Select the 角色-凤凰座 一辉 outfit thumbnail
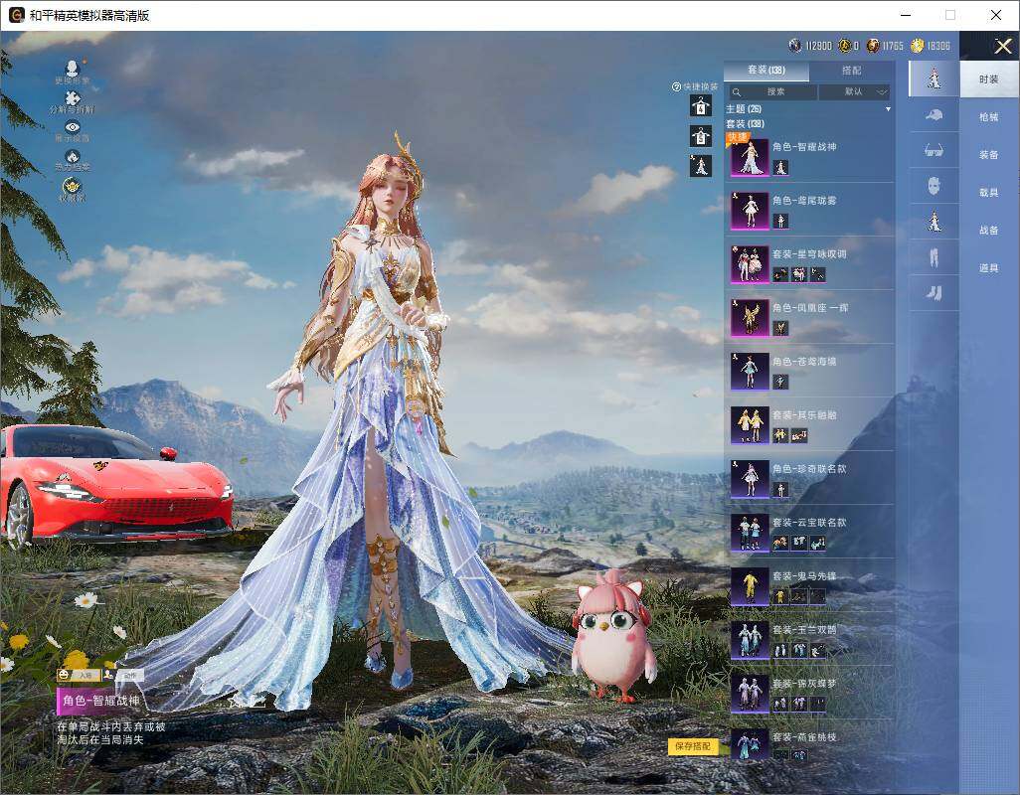 click(750, 318)
